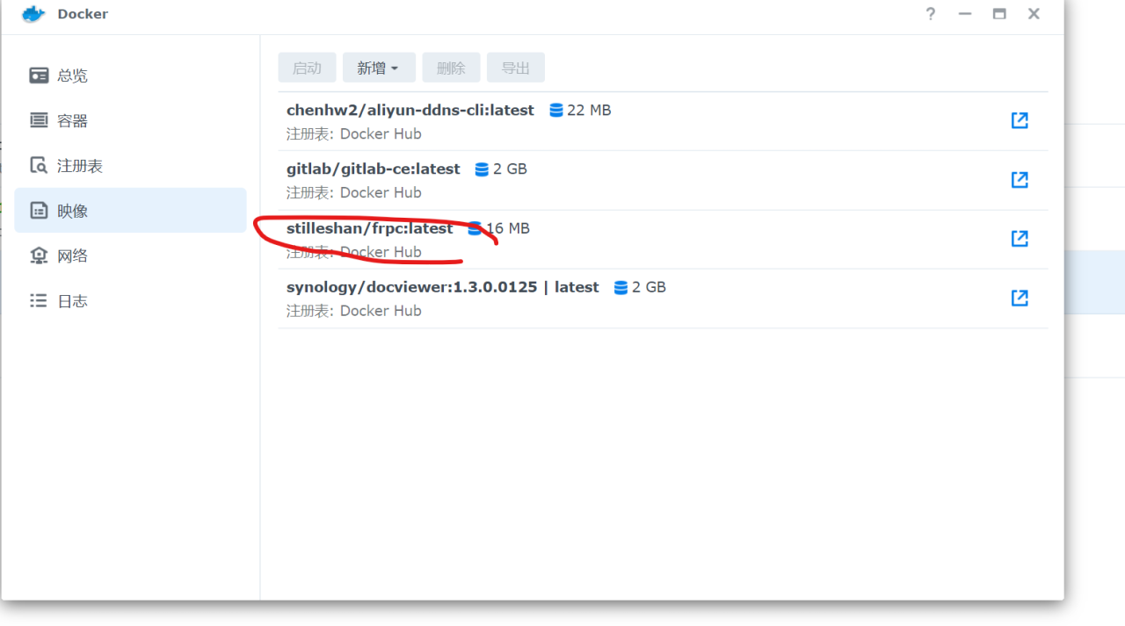
Task: Click the 导出 export button
Action: (515, 68)
